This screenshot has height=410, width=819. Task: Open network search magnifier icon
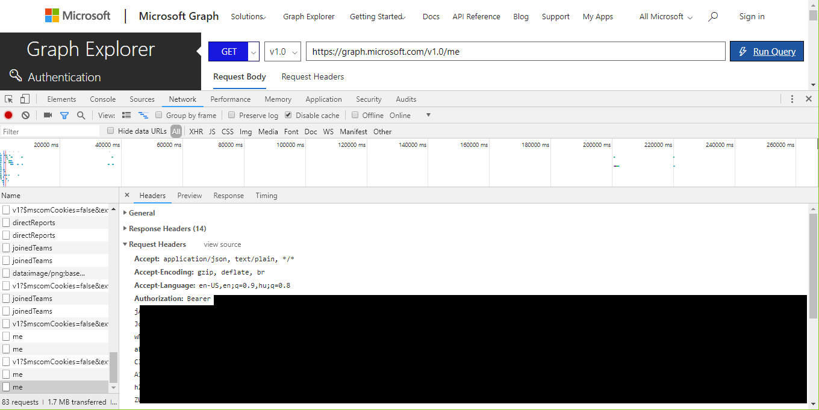pos(81,115)
